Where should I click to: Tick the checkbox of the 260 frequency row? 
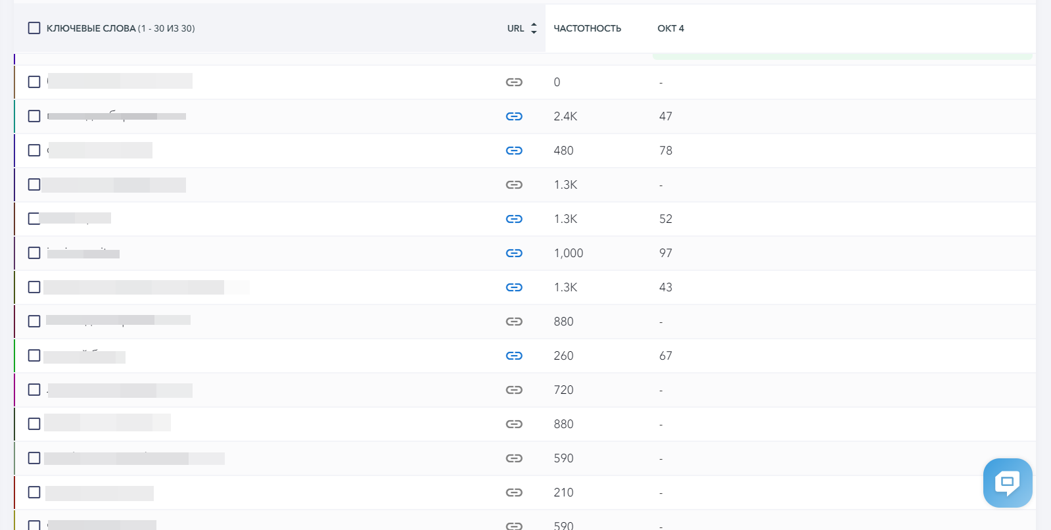tap(34, 356)
